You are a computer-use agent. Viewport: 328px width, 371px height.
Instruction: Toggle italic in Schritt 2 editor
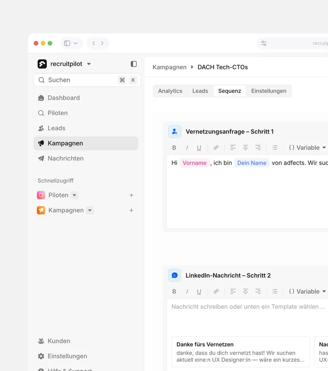[x=187, y=292]
